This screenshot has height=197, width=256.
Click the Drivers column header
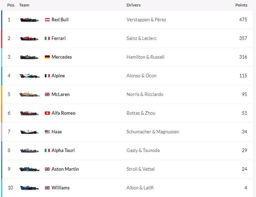[134, 5]
